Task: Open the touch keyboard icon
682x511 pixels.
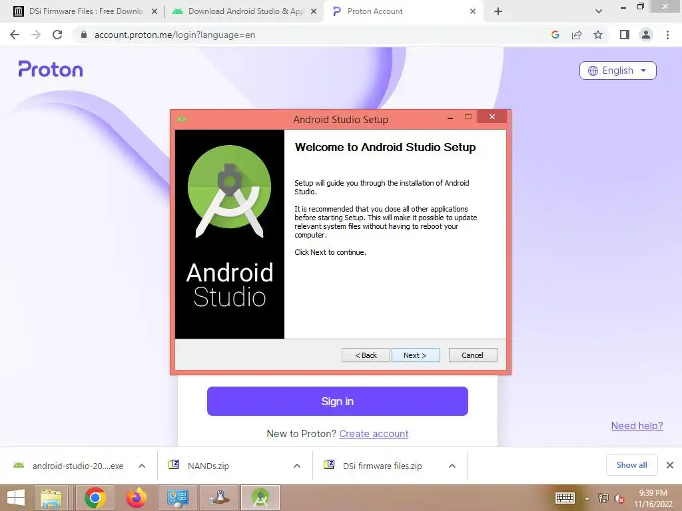Action: point(565,498)
